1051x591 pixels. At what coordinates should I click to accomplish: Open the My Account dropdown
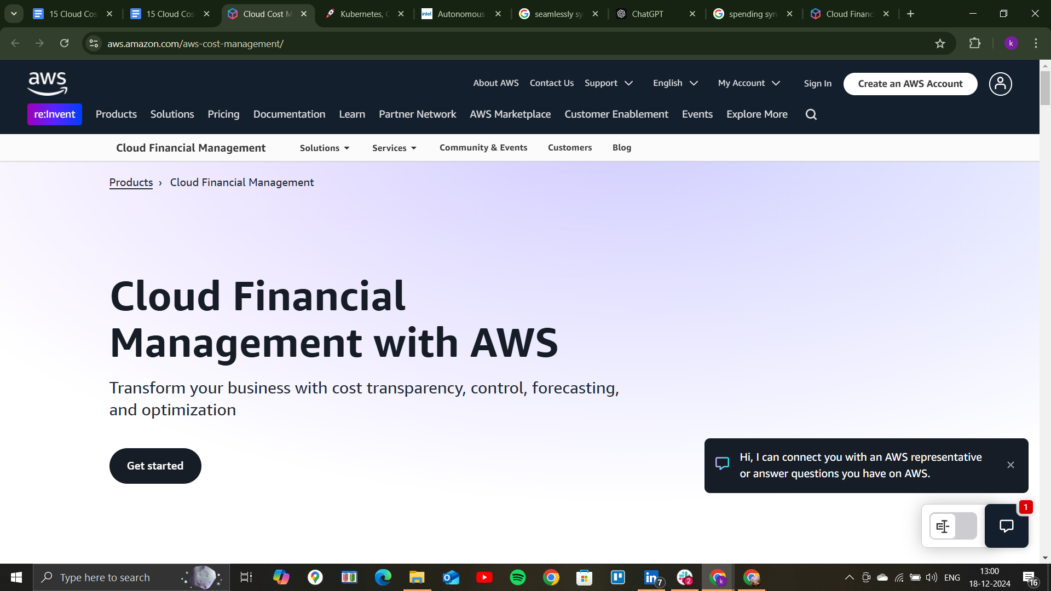(x=748, y=83)
